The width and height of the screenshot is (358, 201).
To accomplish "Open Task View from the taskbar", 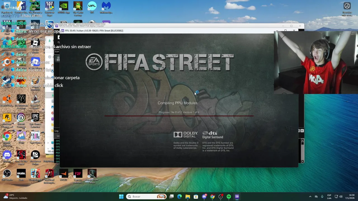I will tap(171, 197).
